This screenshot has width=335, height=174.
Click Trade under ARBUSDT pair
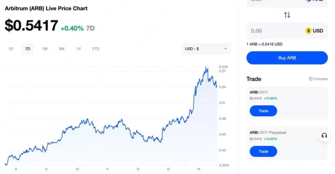[x=263, y=111]
